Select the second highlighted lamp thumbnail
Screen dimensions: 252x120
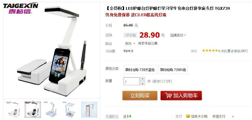[x=33, y=110]
